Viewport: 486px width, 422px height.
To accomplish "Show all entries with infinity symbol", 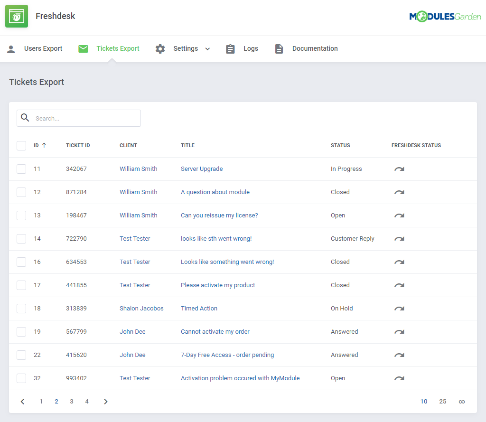I will [462, 402].
